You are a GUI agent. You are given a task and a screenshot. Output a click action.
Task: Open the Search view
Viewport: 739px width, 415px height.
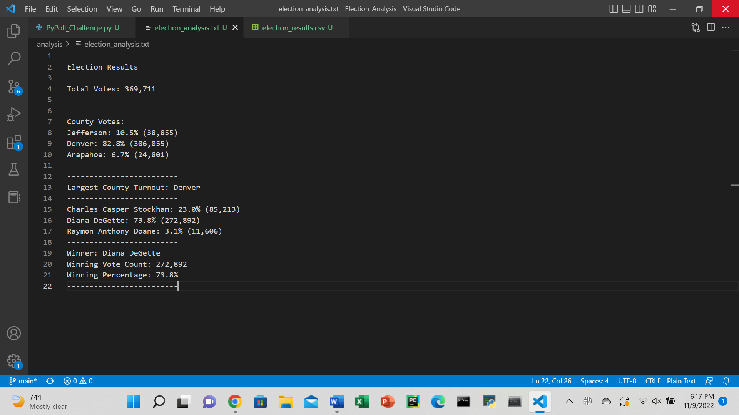click(14, 58)
